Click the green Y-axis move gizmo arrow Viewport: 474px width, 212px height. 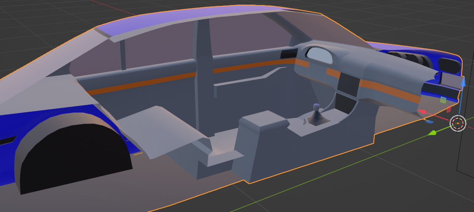click(x=433, y=132)
